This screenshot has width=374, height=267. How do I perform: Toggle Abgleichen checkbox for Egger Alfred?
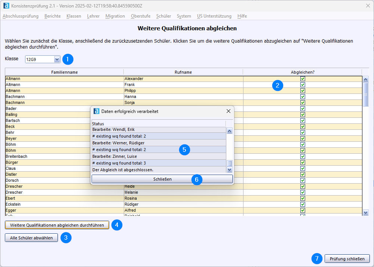pos(303,210)
